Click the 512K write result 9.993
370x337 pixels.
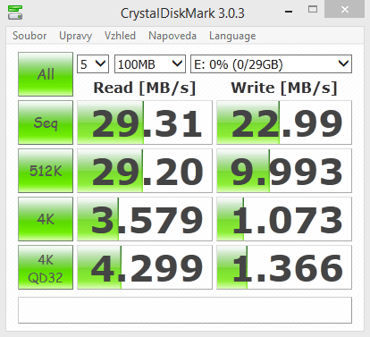pyautogui.click(x=284, y=171)
